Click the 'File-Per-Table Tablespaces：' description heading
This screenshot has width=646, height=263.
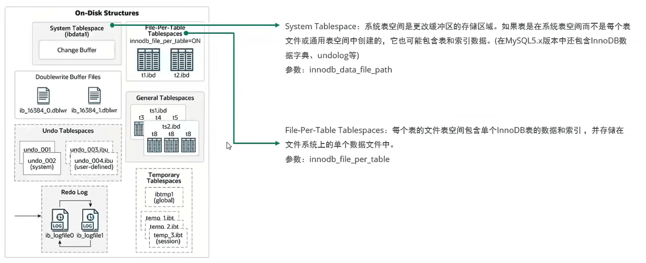336,130
